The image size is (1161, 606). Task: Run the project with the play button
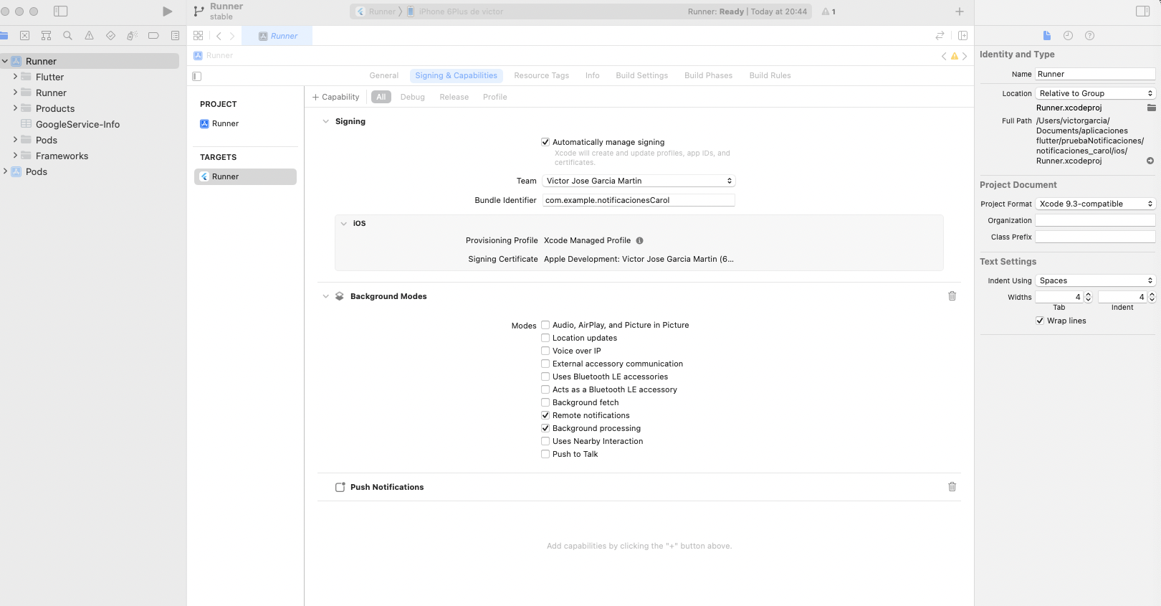click(167, 11)
